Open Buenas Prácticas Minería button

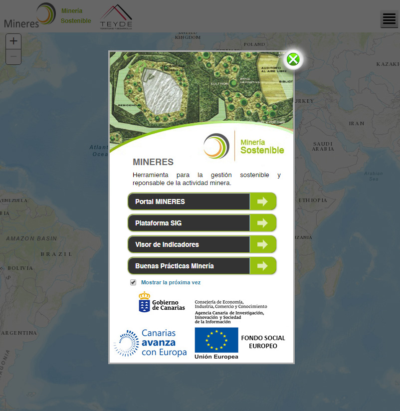tap(189, 266)
